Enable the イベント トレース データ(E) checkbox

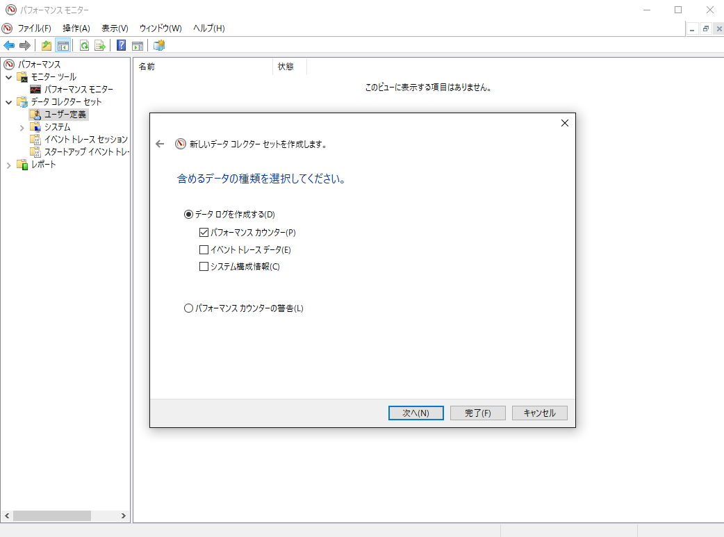pos(204,250)
